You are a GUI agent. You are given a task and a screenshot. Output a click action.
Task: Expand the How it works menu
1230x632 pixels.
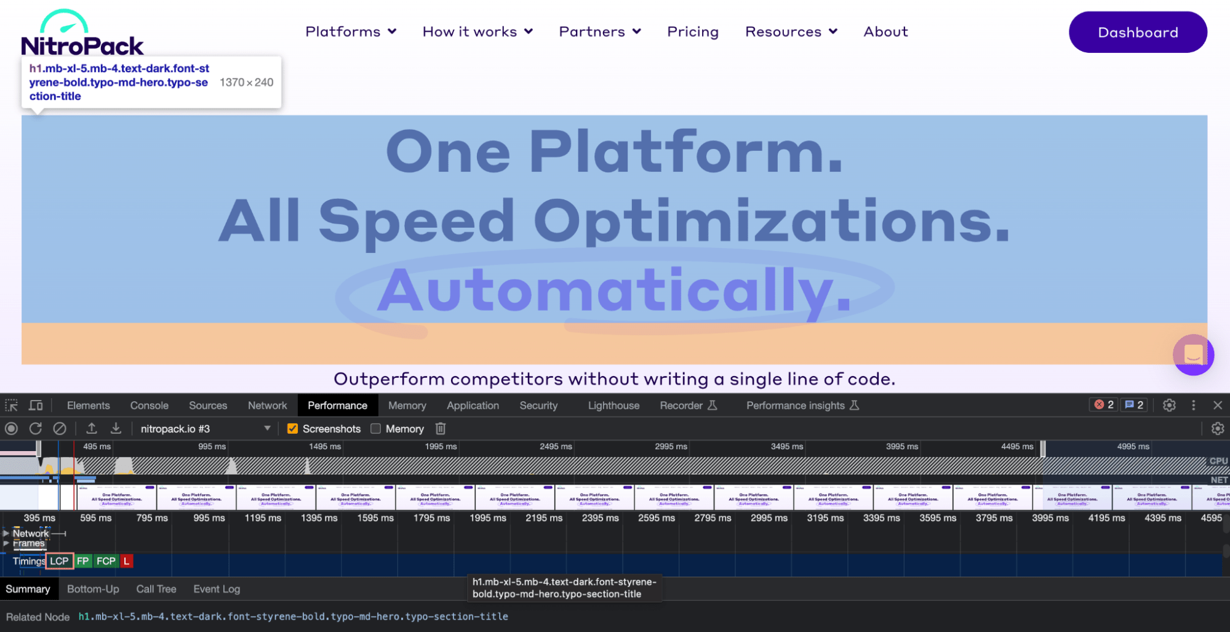[477, 31]
